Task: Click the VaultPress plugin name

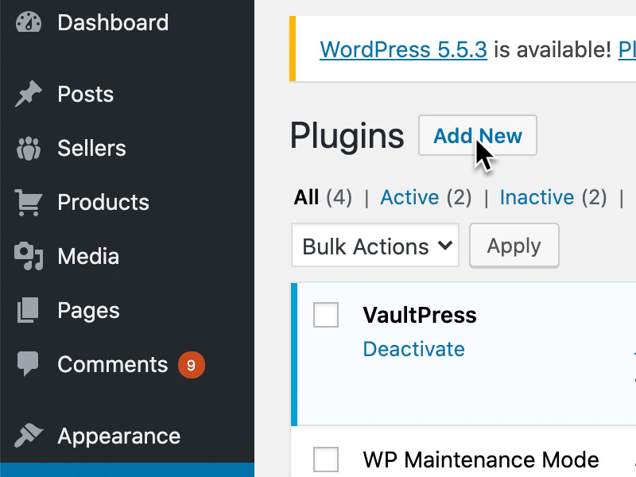Action: pos(420,315)
